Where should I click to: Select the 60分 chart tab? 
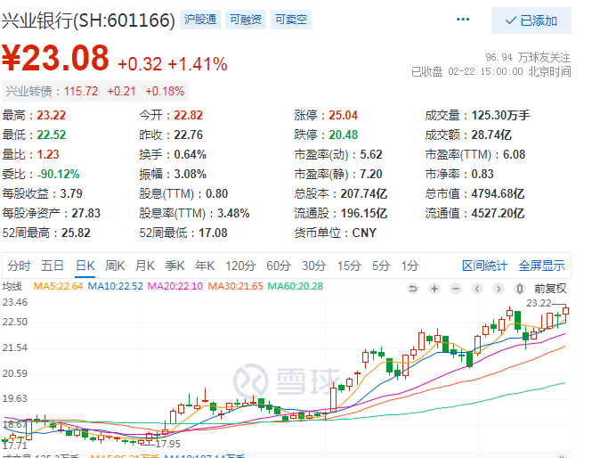coord(279,266)
